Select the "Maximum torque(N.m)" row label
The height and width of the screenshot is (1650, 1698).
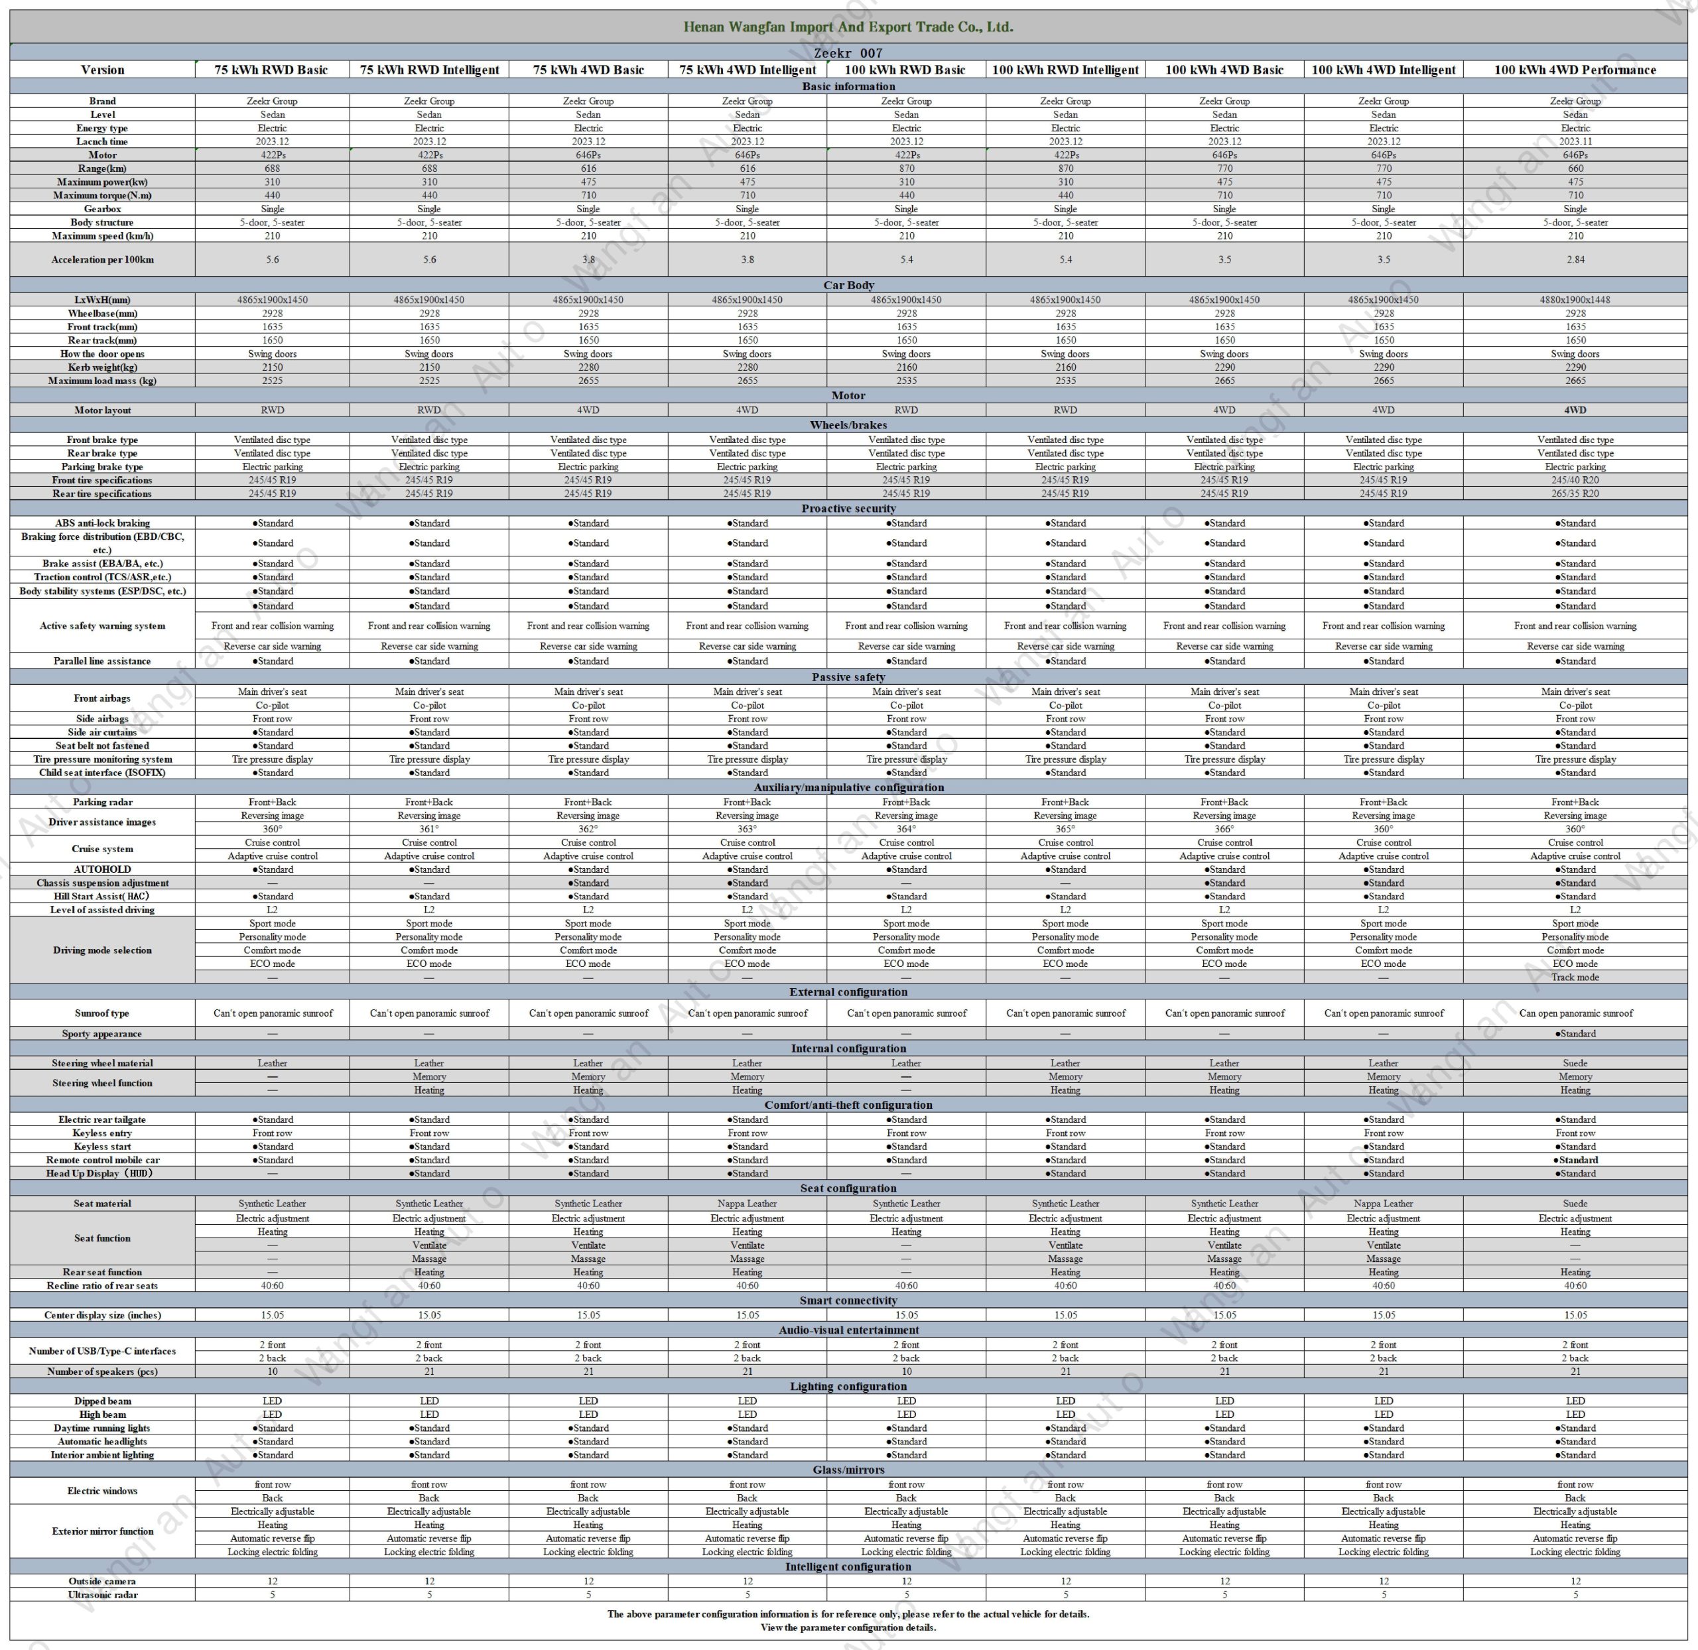coord(102,195)
